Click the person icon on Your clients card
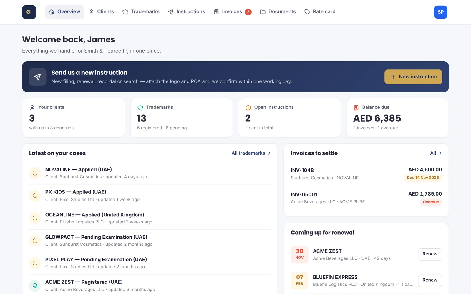This screenshot has height=294, width=471. coord(32,108)
